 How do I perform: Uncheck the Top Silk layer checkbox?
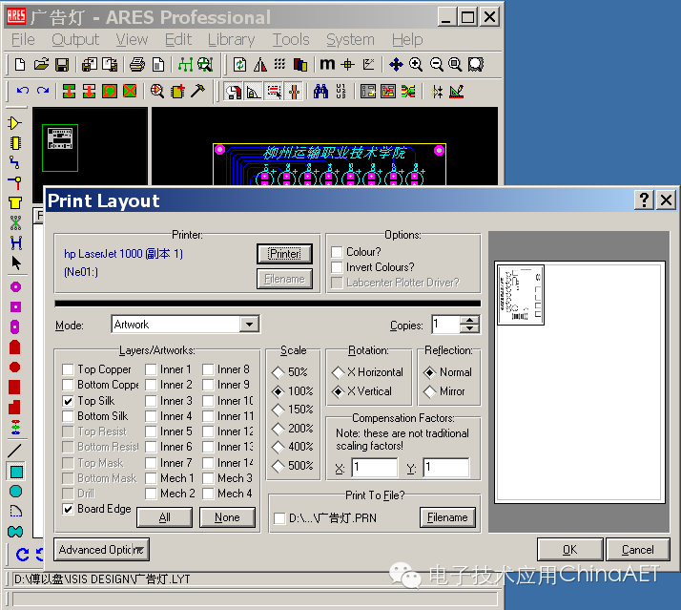coord(68,400)
